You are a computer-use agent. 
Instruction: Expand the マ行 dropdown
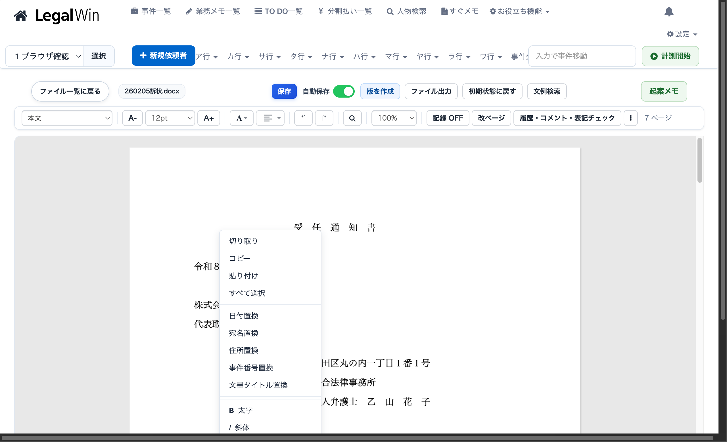[396, 56]
